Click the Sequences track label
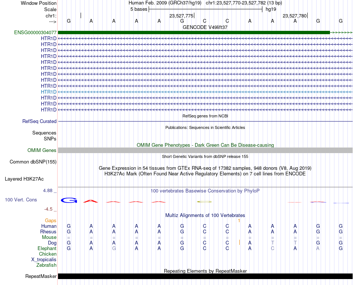 (44, 133)
